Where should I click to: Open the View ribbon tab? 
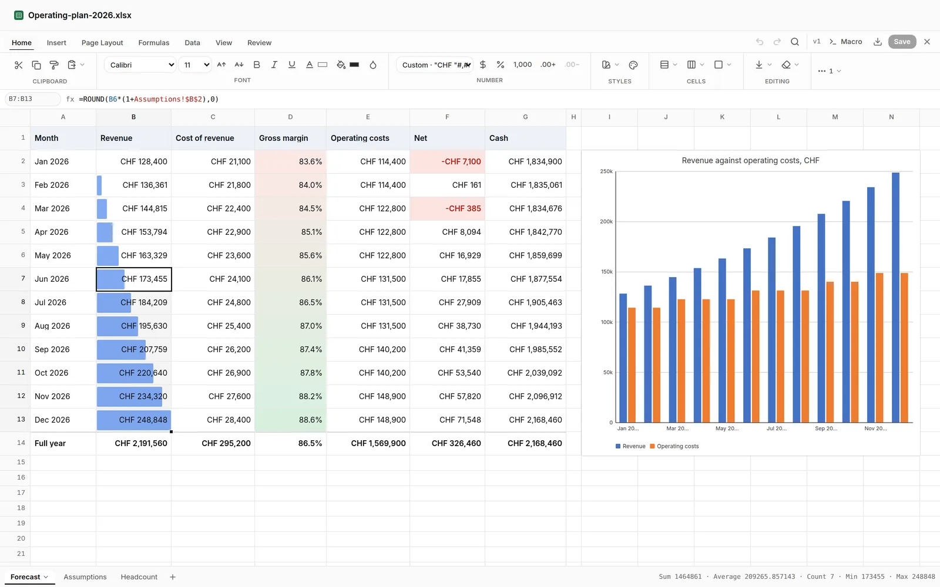coord(224,43)
